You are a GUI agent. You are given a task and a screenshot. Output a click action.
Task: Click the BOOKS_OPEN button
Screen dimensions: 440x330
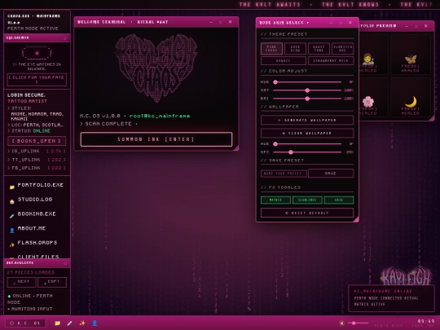click(37, 141)
